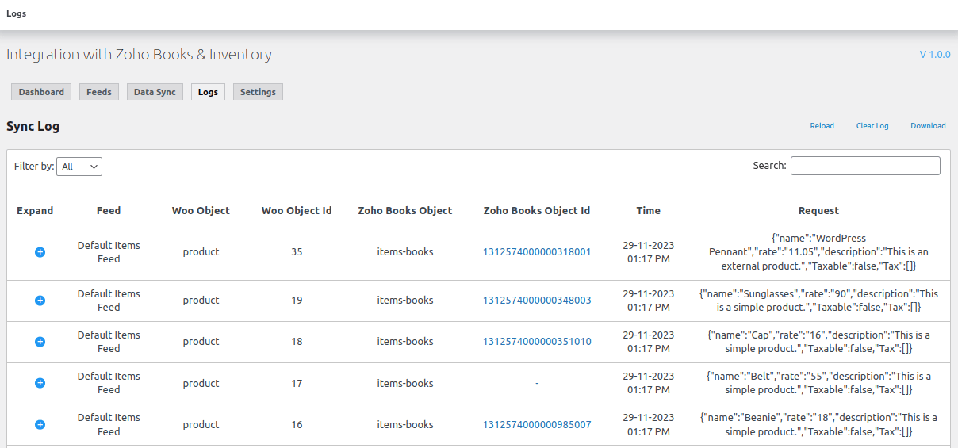Sort by Woo Object Id column header
Viewport: 958px width, 448px height.
[x=297, y=211]
